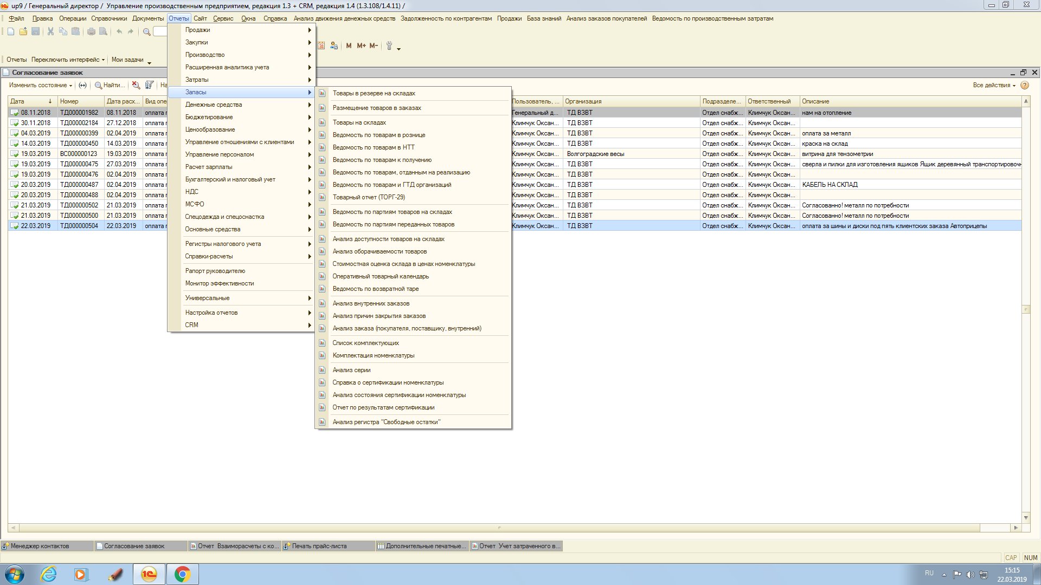The image size is (1041, 585).
Task: Click the horizontal scrollbar right arrow
Action: click(1016, 528)
